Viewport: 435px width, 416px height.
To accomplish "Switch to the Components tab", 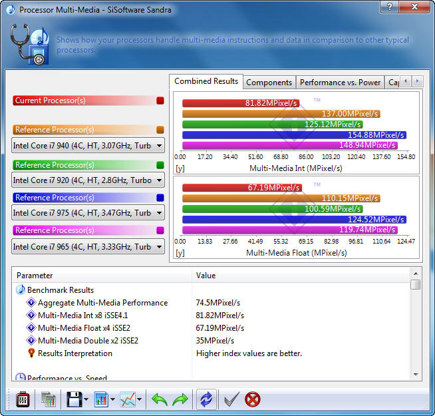I will coord(269,83).
